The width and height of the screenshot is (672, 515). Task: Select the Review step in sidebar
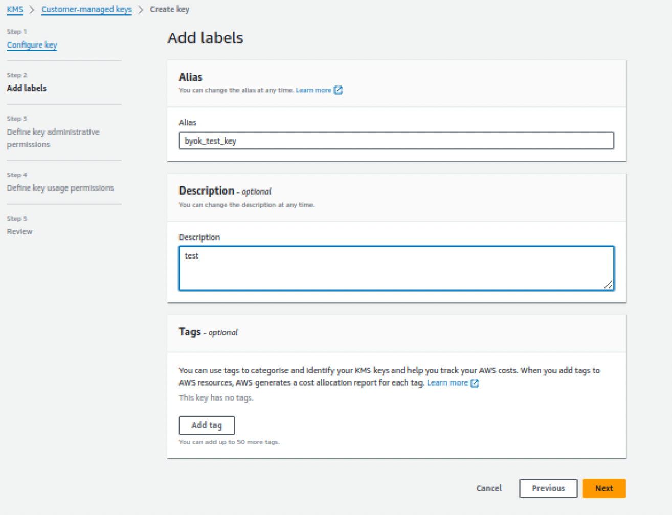click(x=19, y=231)
